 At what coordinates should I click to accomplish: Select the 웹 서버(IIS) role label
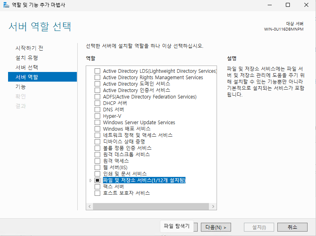coord(115,167)
